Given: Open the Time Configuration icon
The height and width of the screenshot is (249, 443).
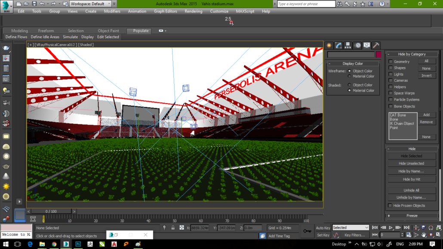Looking at the screenshot, I should point(409,235).
